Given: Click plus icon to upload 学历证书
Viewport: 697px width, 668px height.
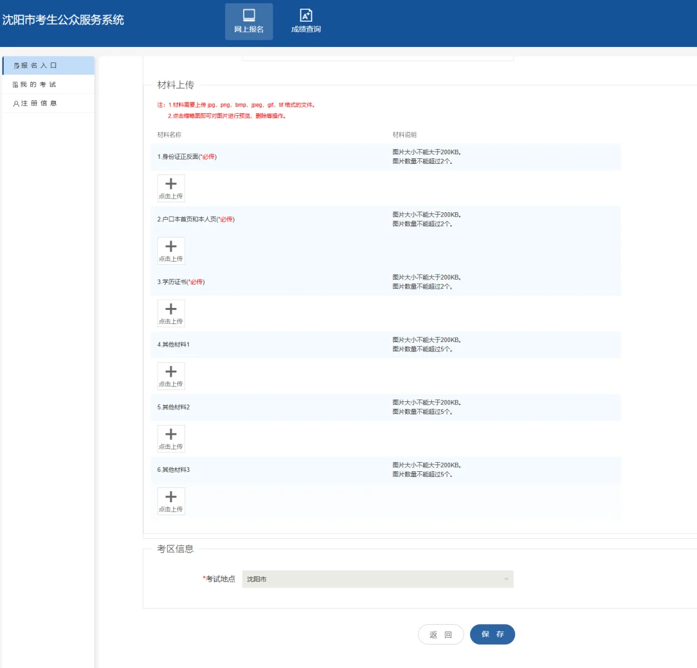Looking at the screenshot, I should point(171,309).
